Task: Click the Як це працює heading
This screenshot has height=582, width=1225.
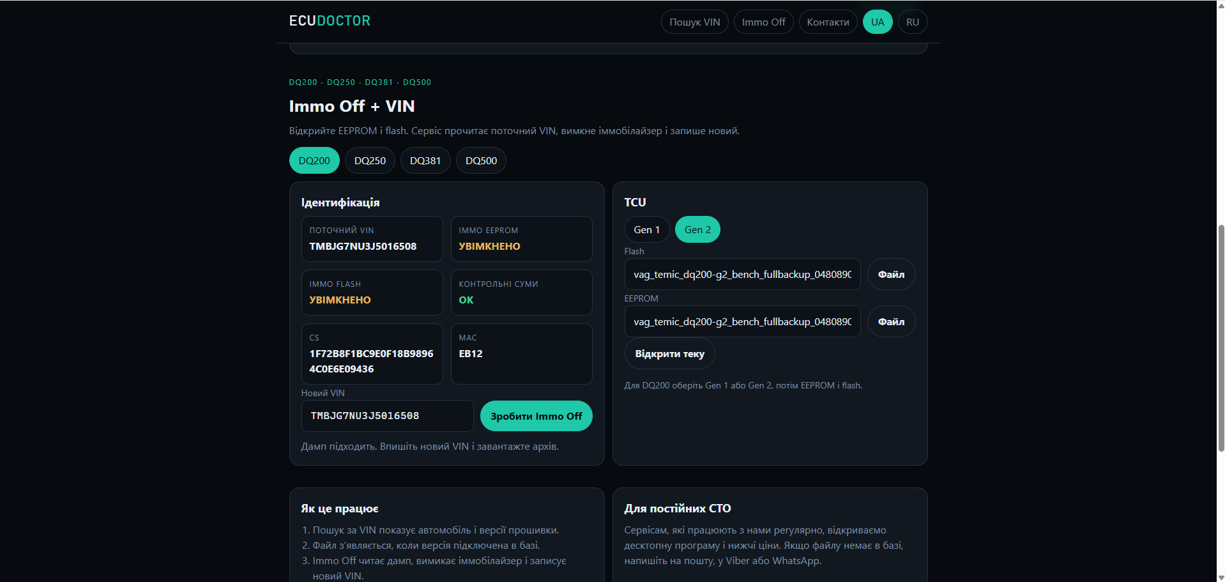Action: [340, 509]
